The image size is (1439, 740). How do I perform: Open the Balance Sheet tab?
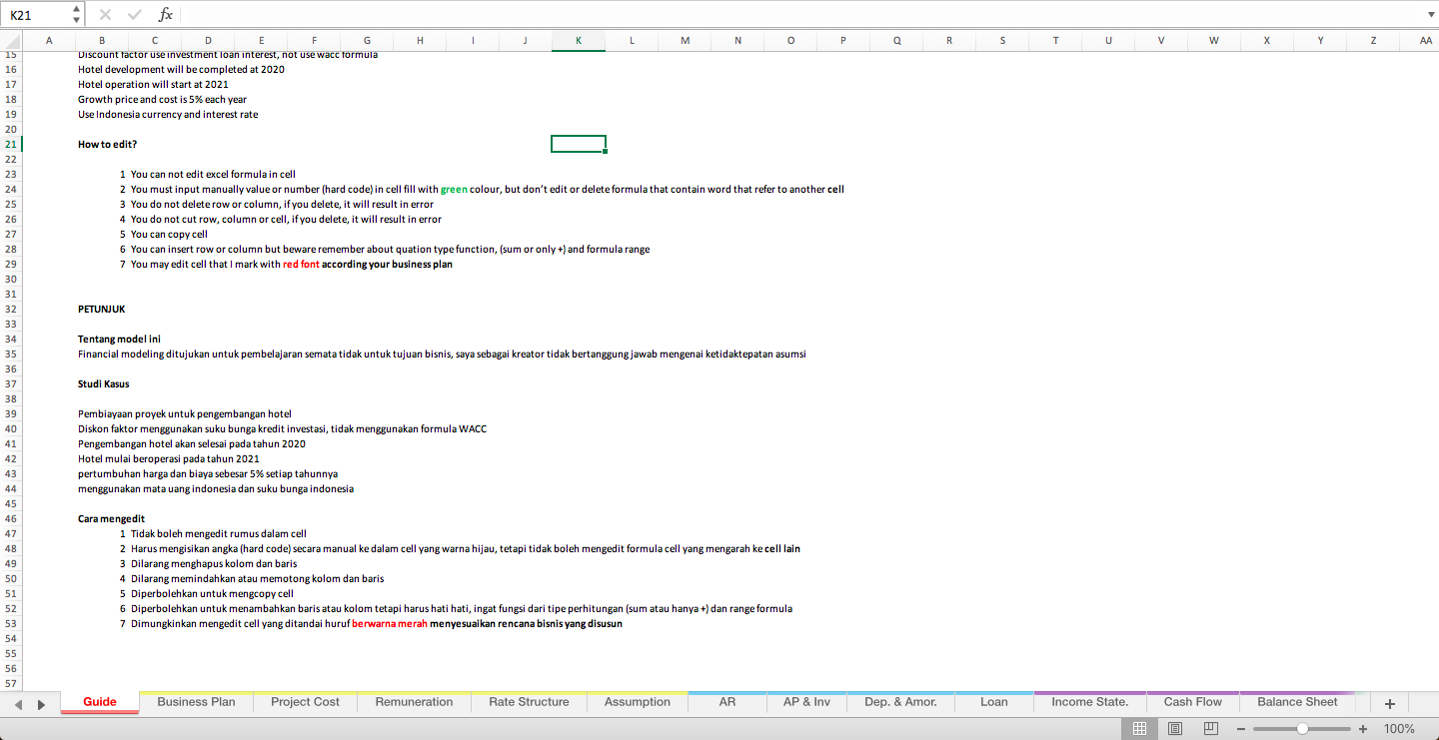(x=1297, y=702)
